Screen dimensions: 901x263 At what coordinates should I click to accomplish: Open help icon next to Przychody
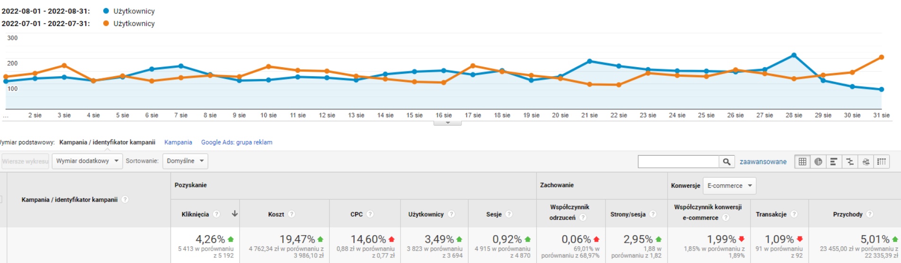click(x=870, y=214)
